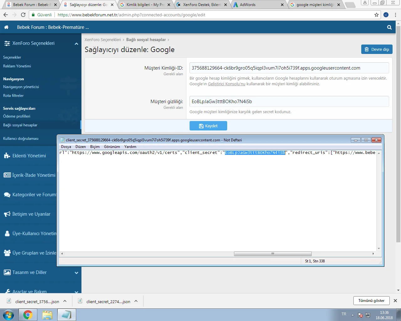Bookmark this page with the star icon
The width and height of the screenshot is (401, 321).
click(377, 15)
